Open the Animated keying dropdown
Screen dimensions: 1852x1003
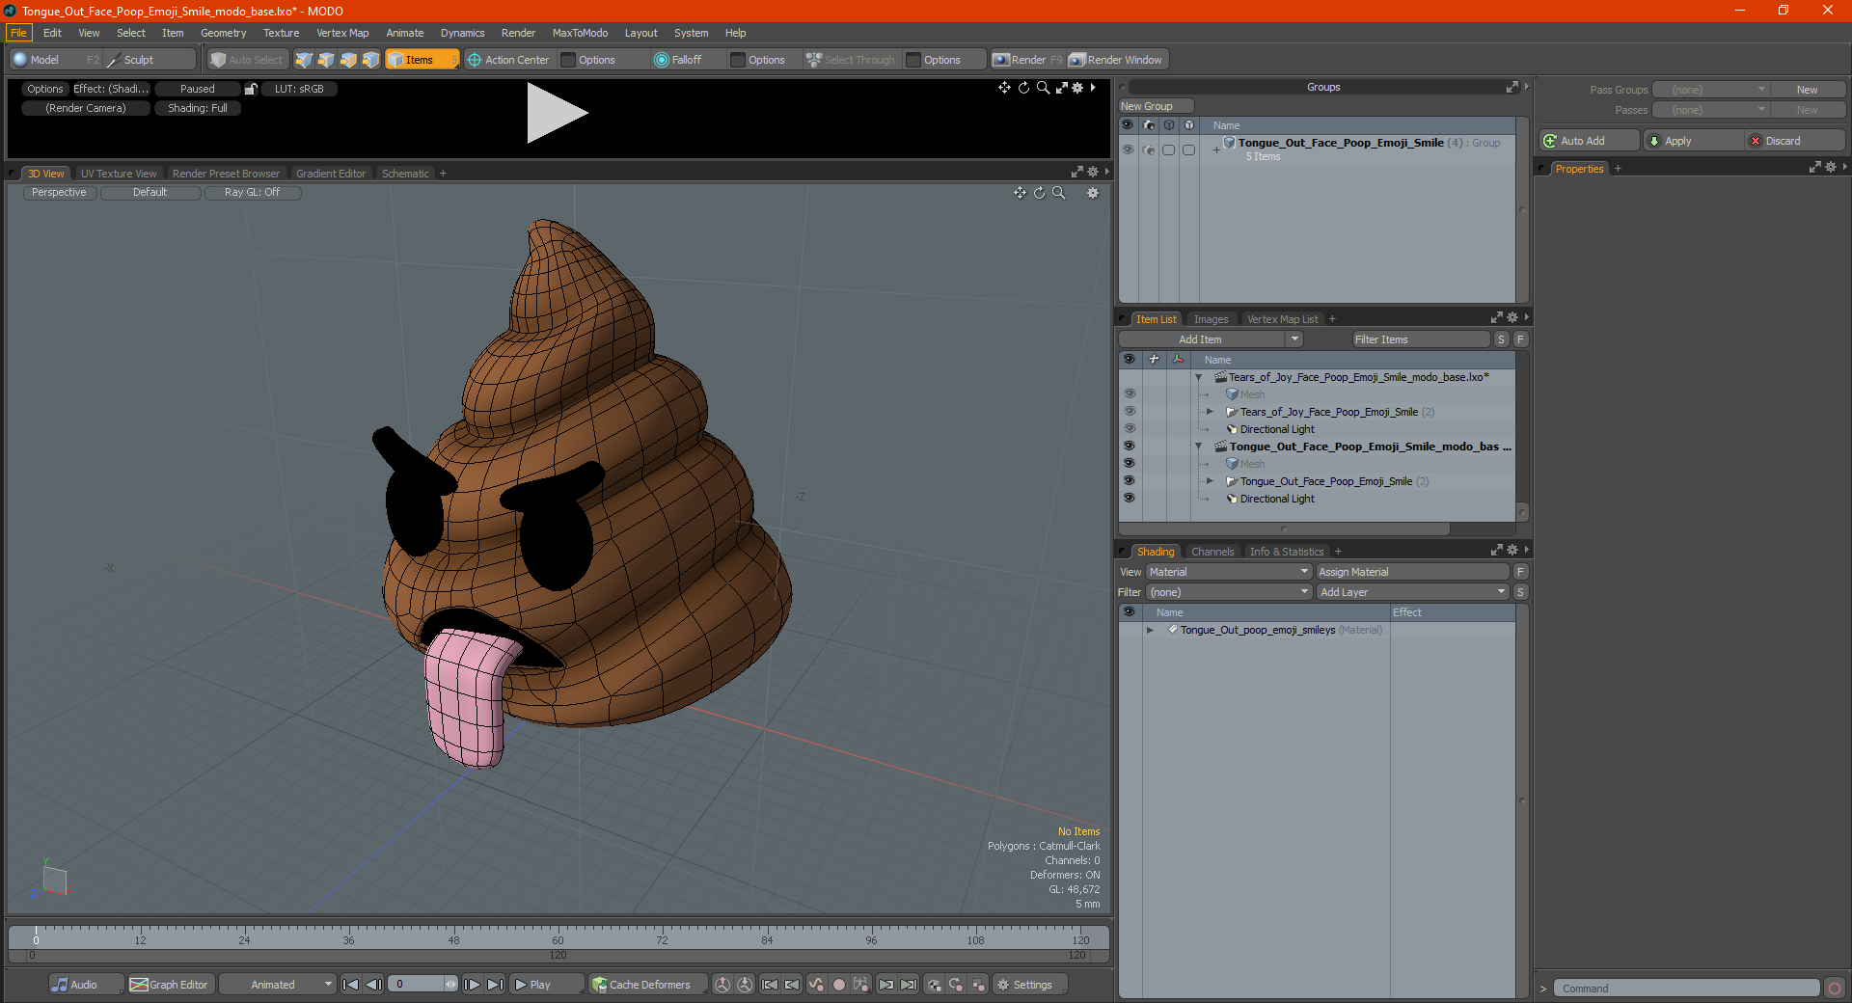[x=278, y=985]
